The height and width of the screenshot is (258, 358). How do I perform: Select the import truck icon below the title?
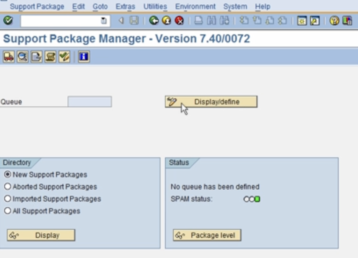8,56
